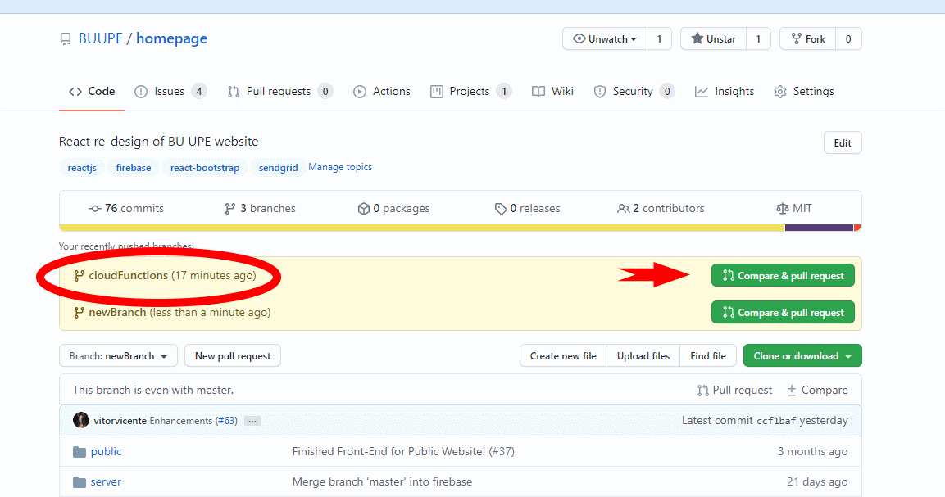Open the Insights tab
The width and height of the screenshot is (945, 497).
[x=725, y=91]
